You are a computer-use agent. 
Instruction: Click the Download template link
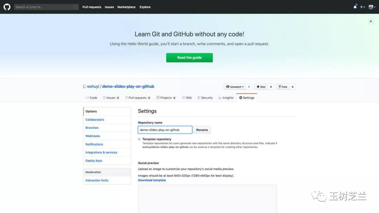coord(152,180)
